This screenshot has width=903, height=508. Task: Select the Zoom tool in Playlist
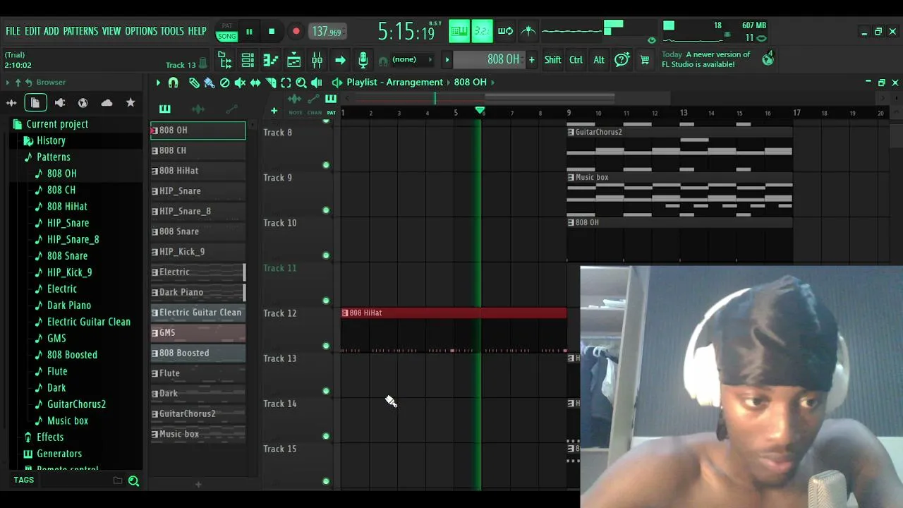pyautogui.click(x=301, y=83)
